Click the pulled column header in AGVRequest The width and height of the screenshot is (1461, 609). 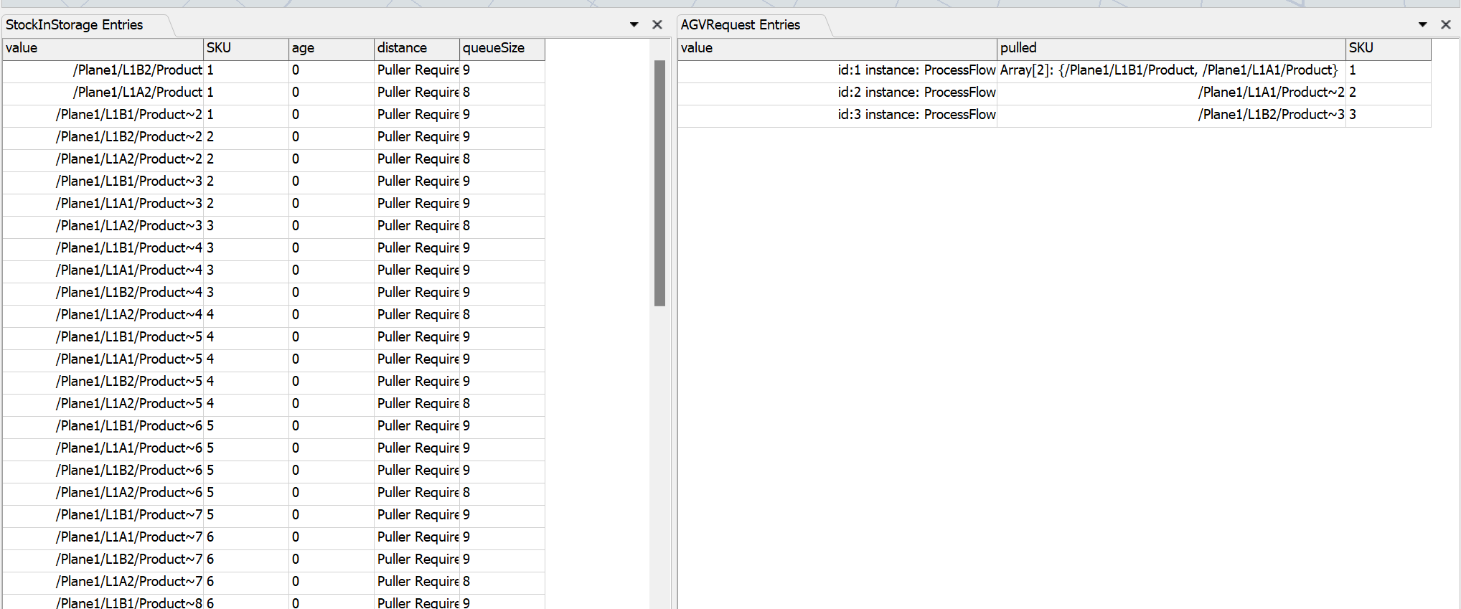(x=1170, y=48)
